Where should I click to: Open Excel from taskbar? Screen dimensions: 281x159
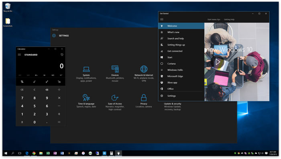pyautogui.click(x=48, y=153)
